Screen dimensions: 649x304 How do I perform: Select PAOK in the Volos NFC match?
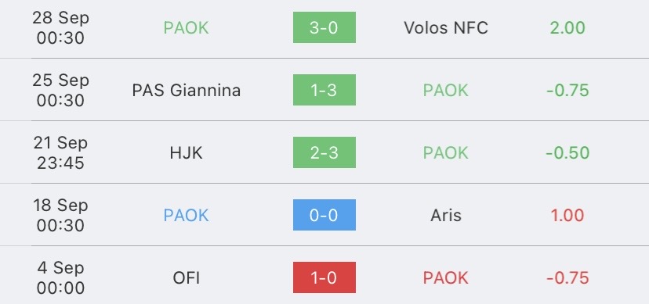(x=186, y=27)
